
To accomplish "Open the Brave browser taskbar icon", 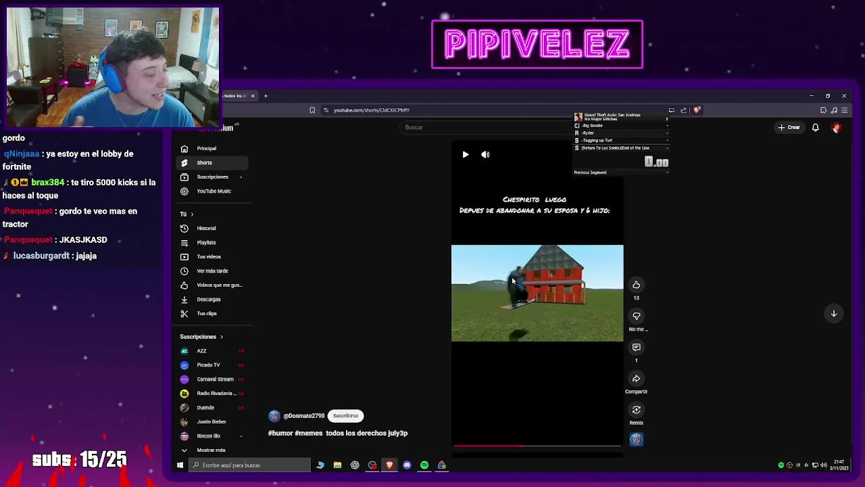I will [x=389, y=465].
